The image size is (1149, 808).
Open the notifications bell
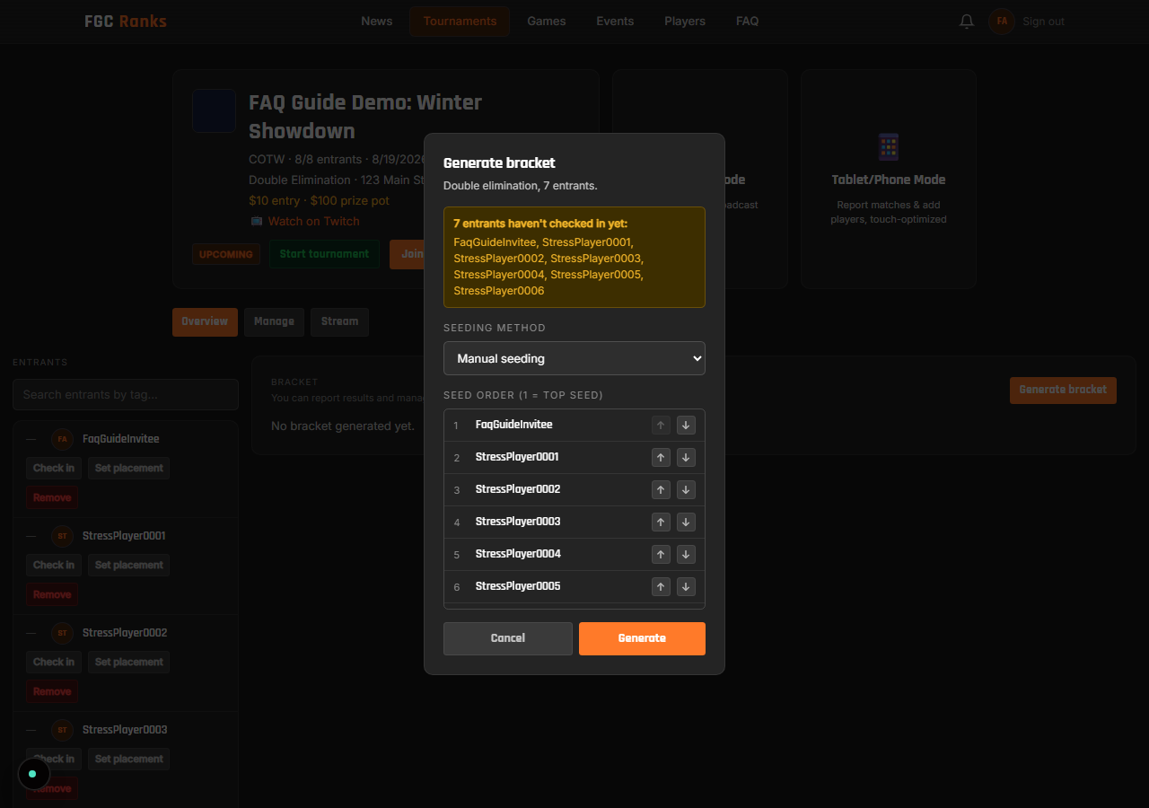click(x=967, y=22)
